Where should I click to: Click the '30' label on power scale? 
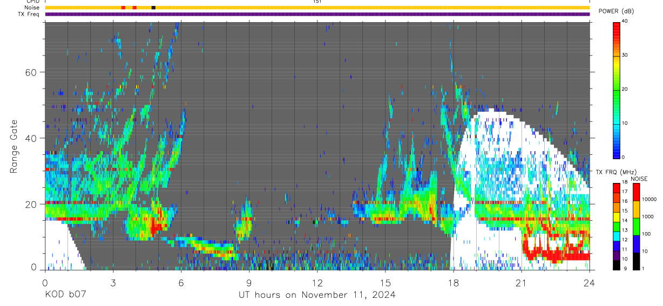pyautogui.click(x=625, y=55)
